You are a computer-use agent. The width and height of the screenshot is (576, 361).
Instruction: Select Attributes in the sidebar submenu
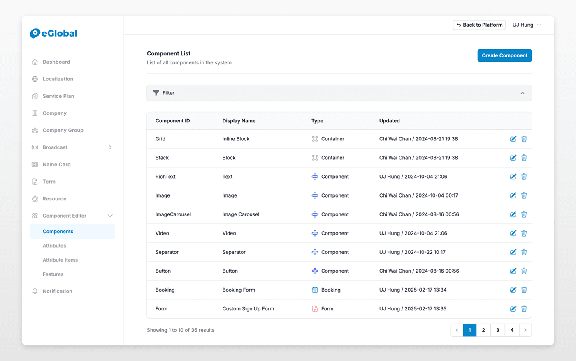54,246
